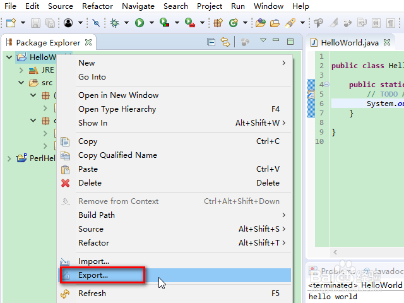
Task: Collapse the src folder node
Action: (21, 83)
